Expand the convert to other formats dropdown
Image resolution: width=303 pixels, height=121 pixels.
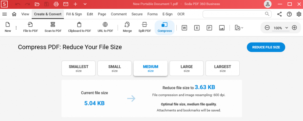click(x=239, y=28)
